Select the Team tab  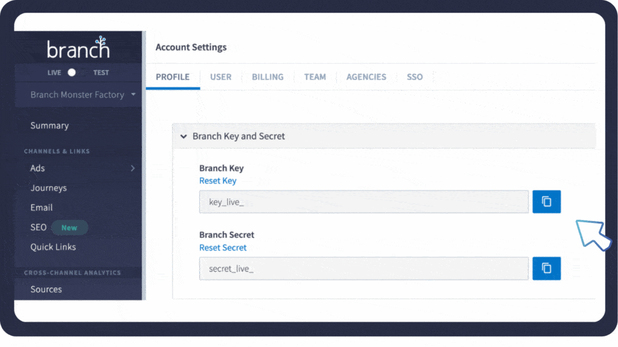(314, 77)
